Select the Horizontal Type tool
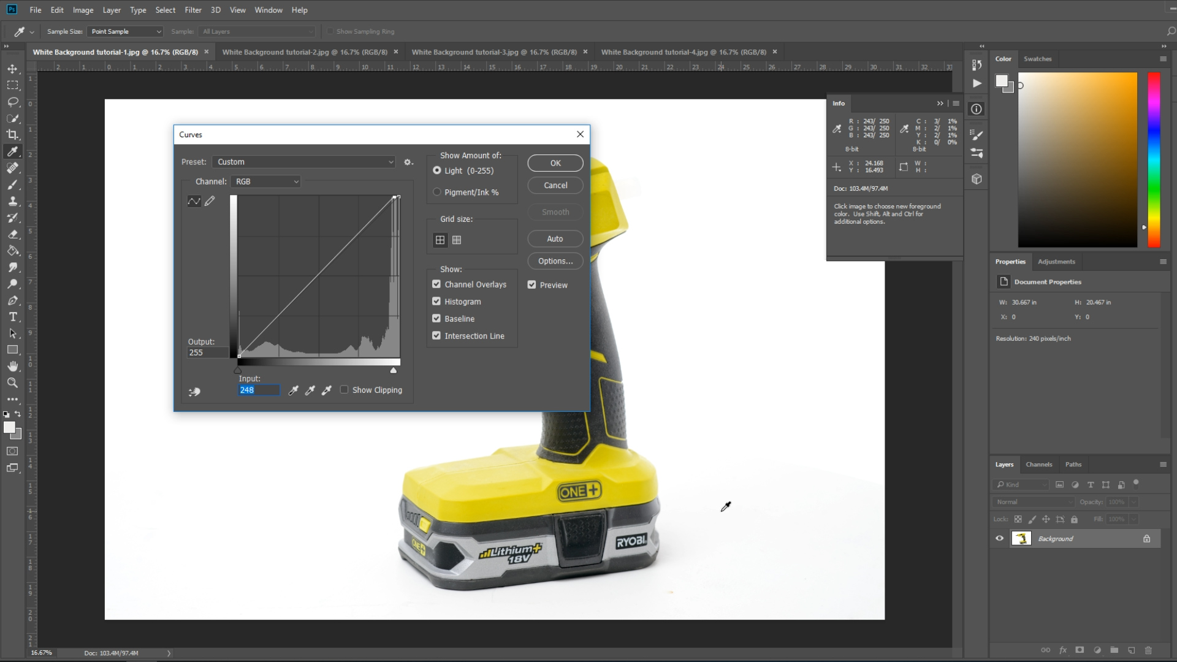1177x662 pixels. 12,317
